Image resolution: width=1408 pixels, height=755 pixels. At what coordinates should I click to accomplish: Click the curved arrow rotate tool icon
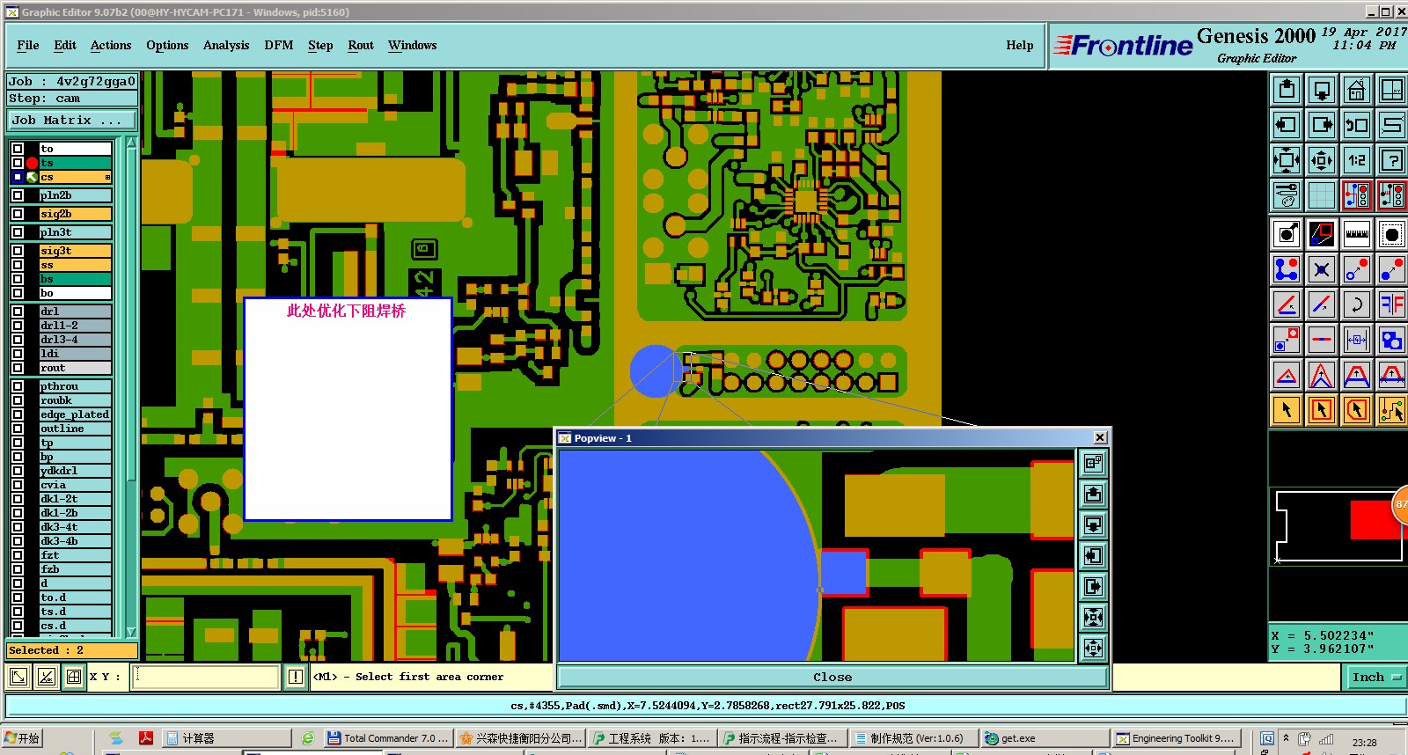pos(1357,304)
